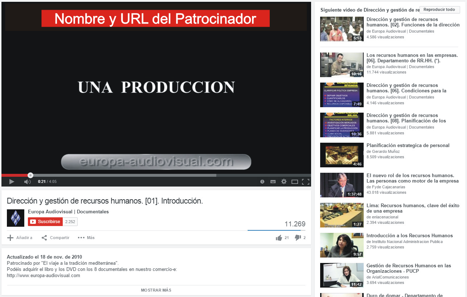
Task: Open thumbnail of Introducción a los Recursos Humanos
Action: [342, 245]
